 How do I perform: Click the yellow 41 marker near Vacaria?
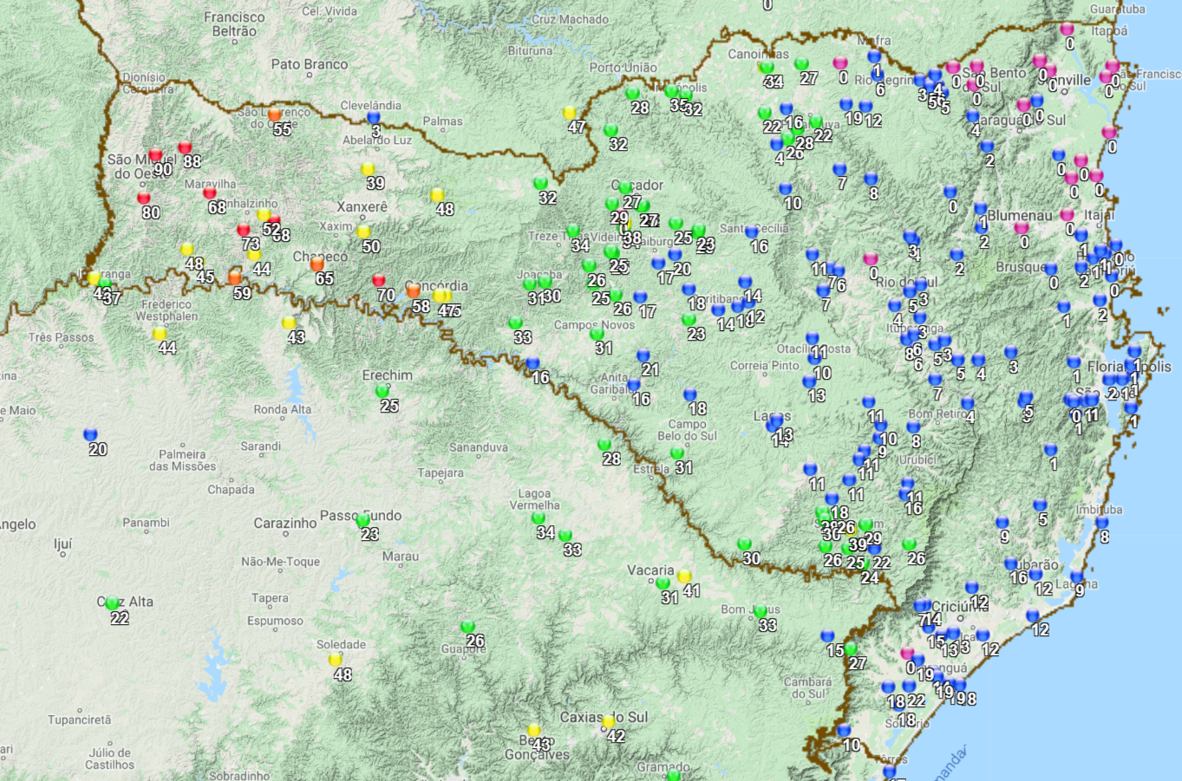pos(684,577)
